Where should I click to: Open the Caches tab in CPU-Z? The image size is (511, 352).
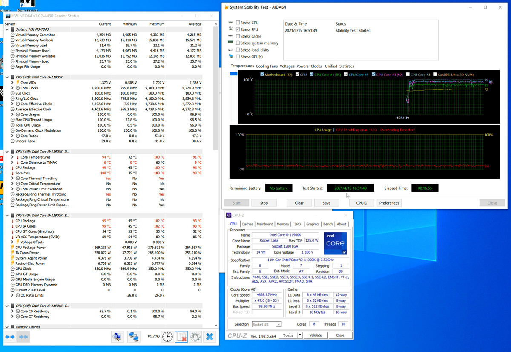247,224
